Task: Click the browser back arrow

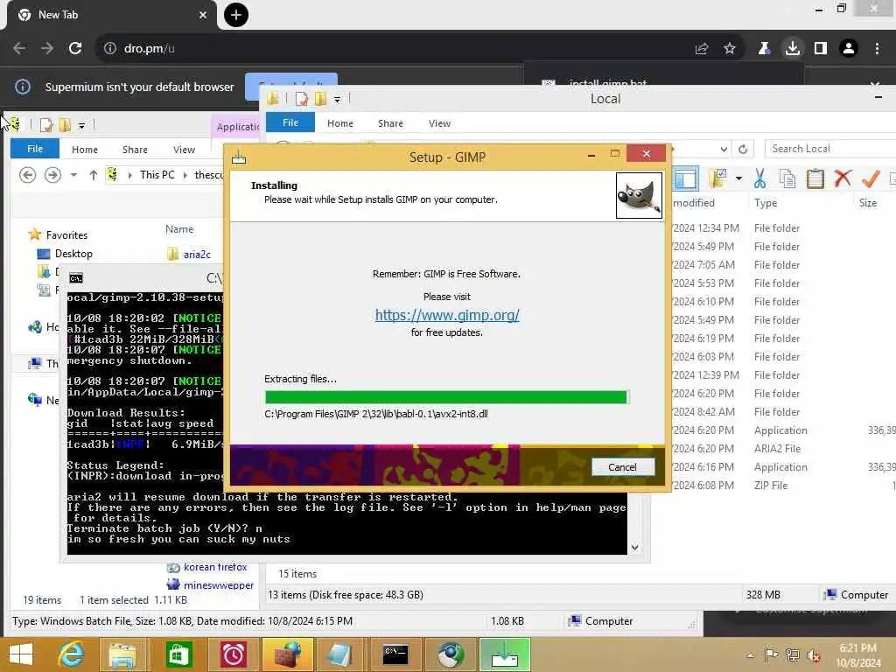Action: (x=19, y=49)
